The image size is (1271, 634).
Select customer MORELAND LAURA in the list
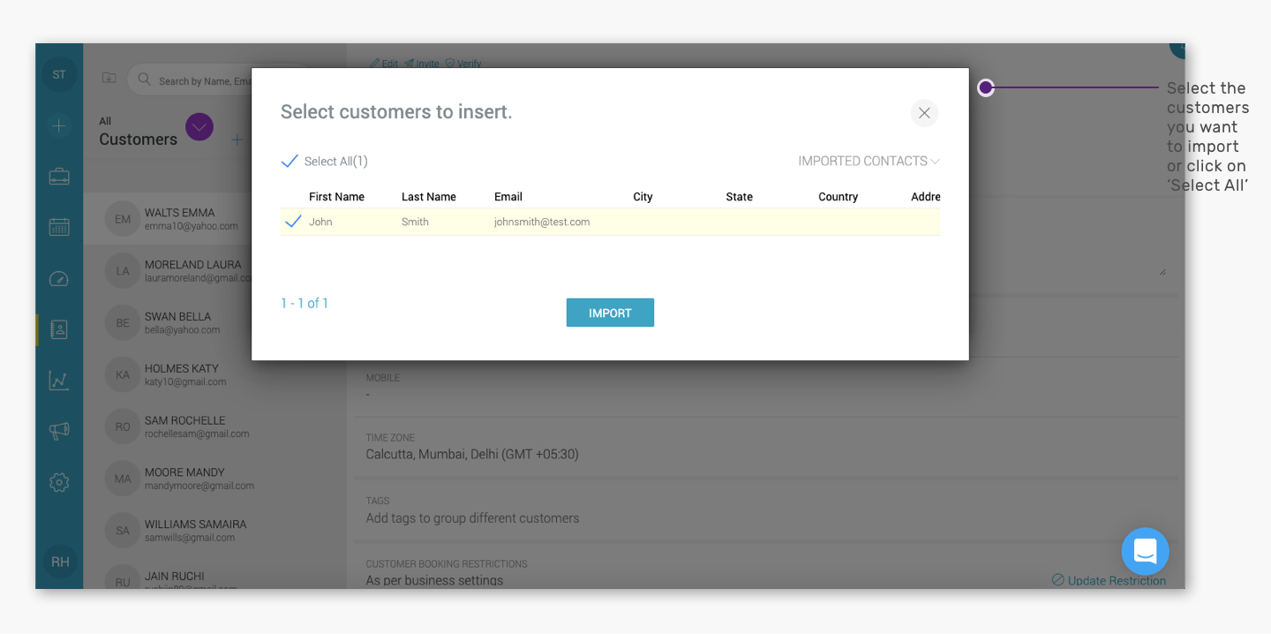(168, 271)
